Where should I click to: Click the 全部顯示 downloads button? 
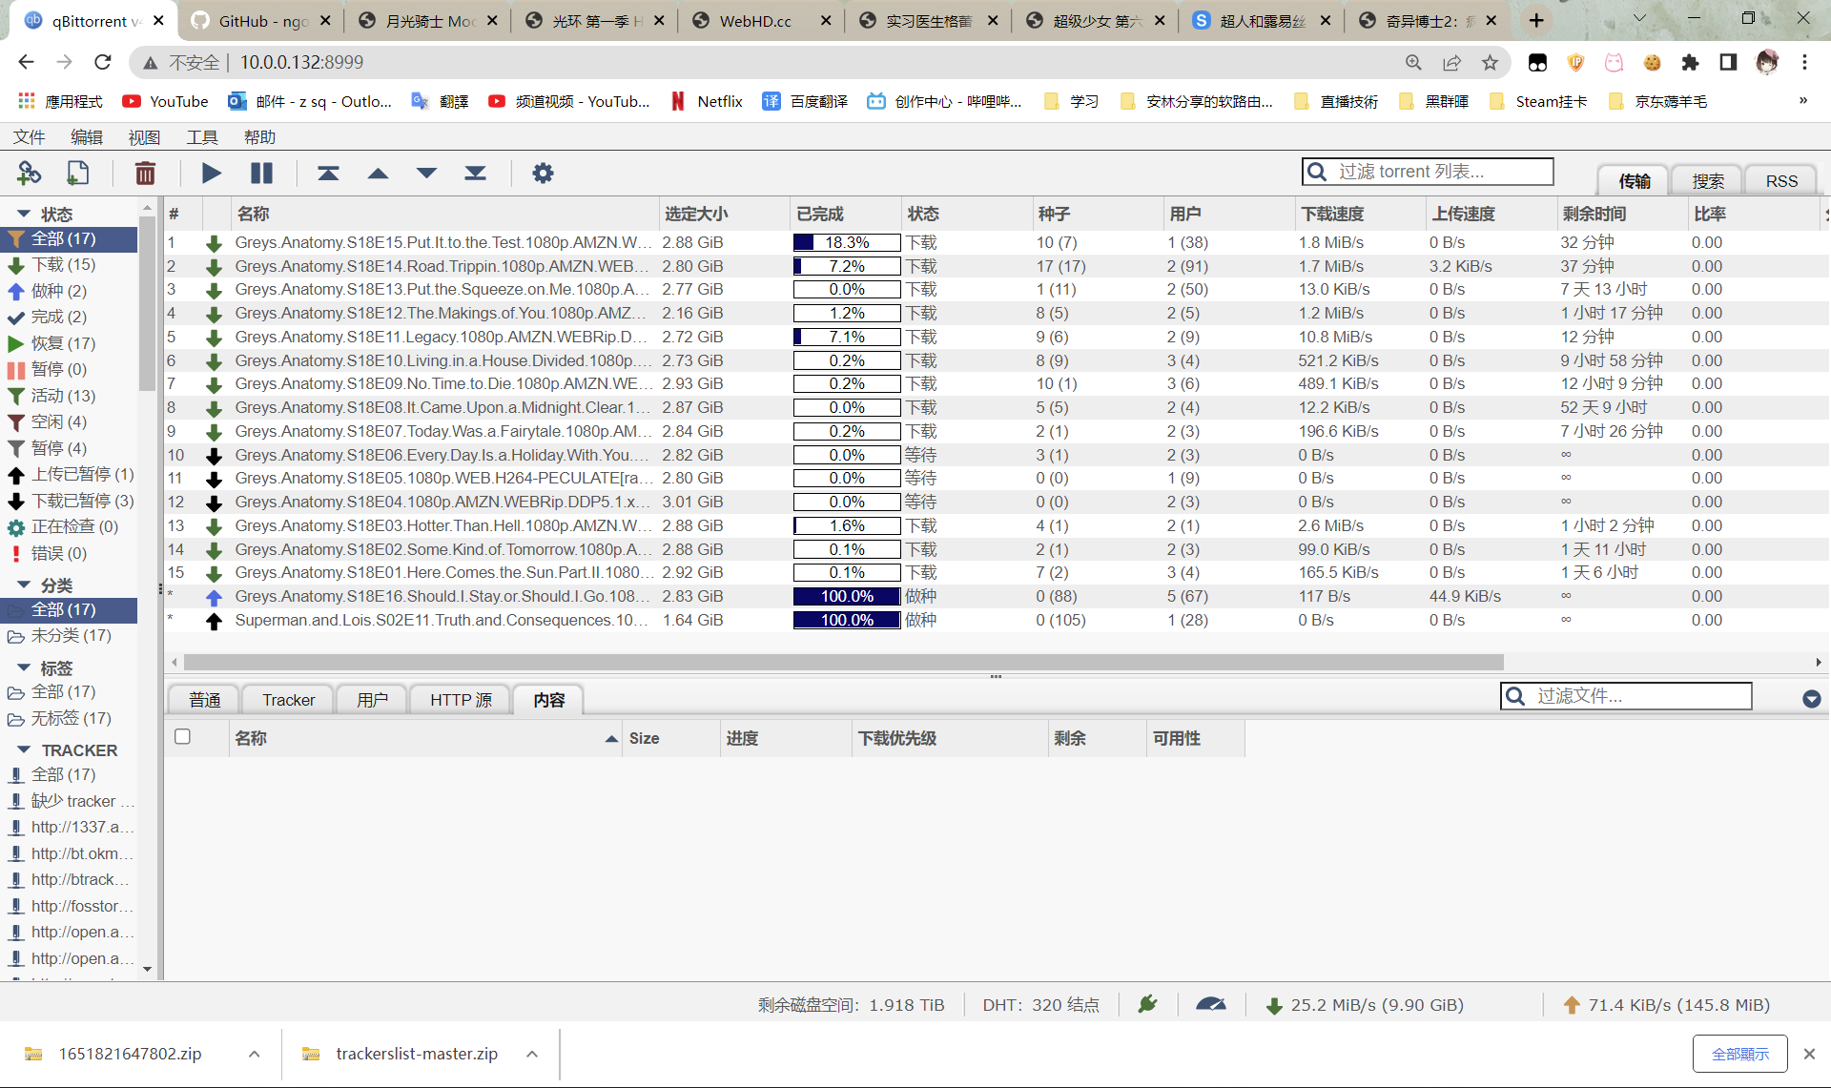[1739, 1054]
